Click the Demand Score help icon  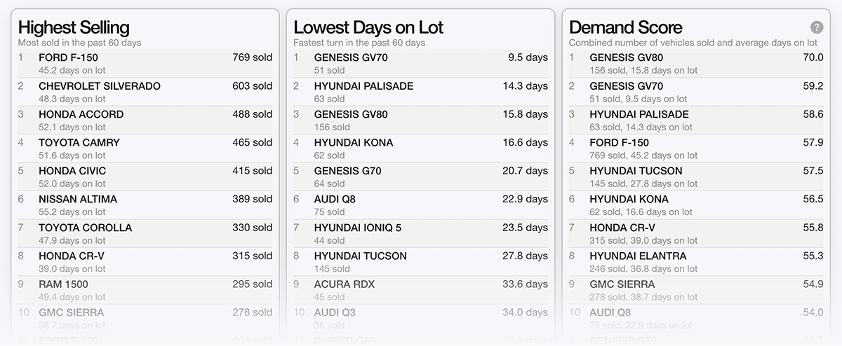[817, 27]
